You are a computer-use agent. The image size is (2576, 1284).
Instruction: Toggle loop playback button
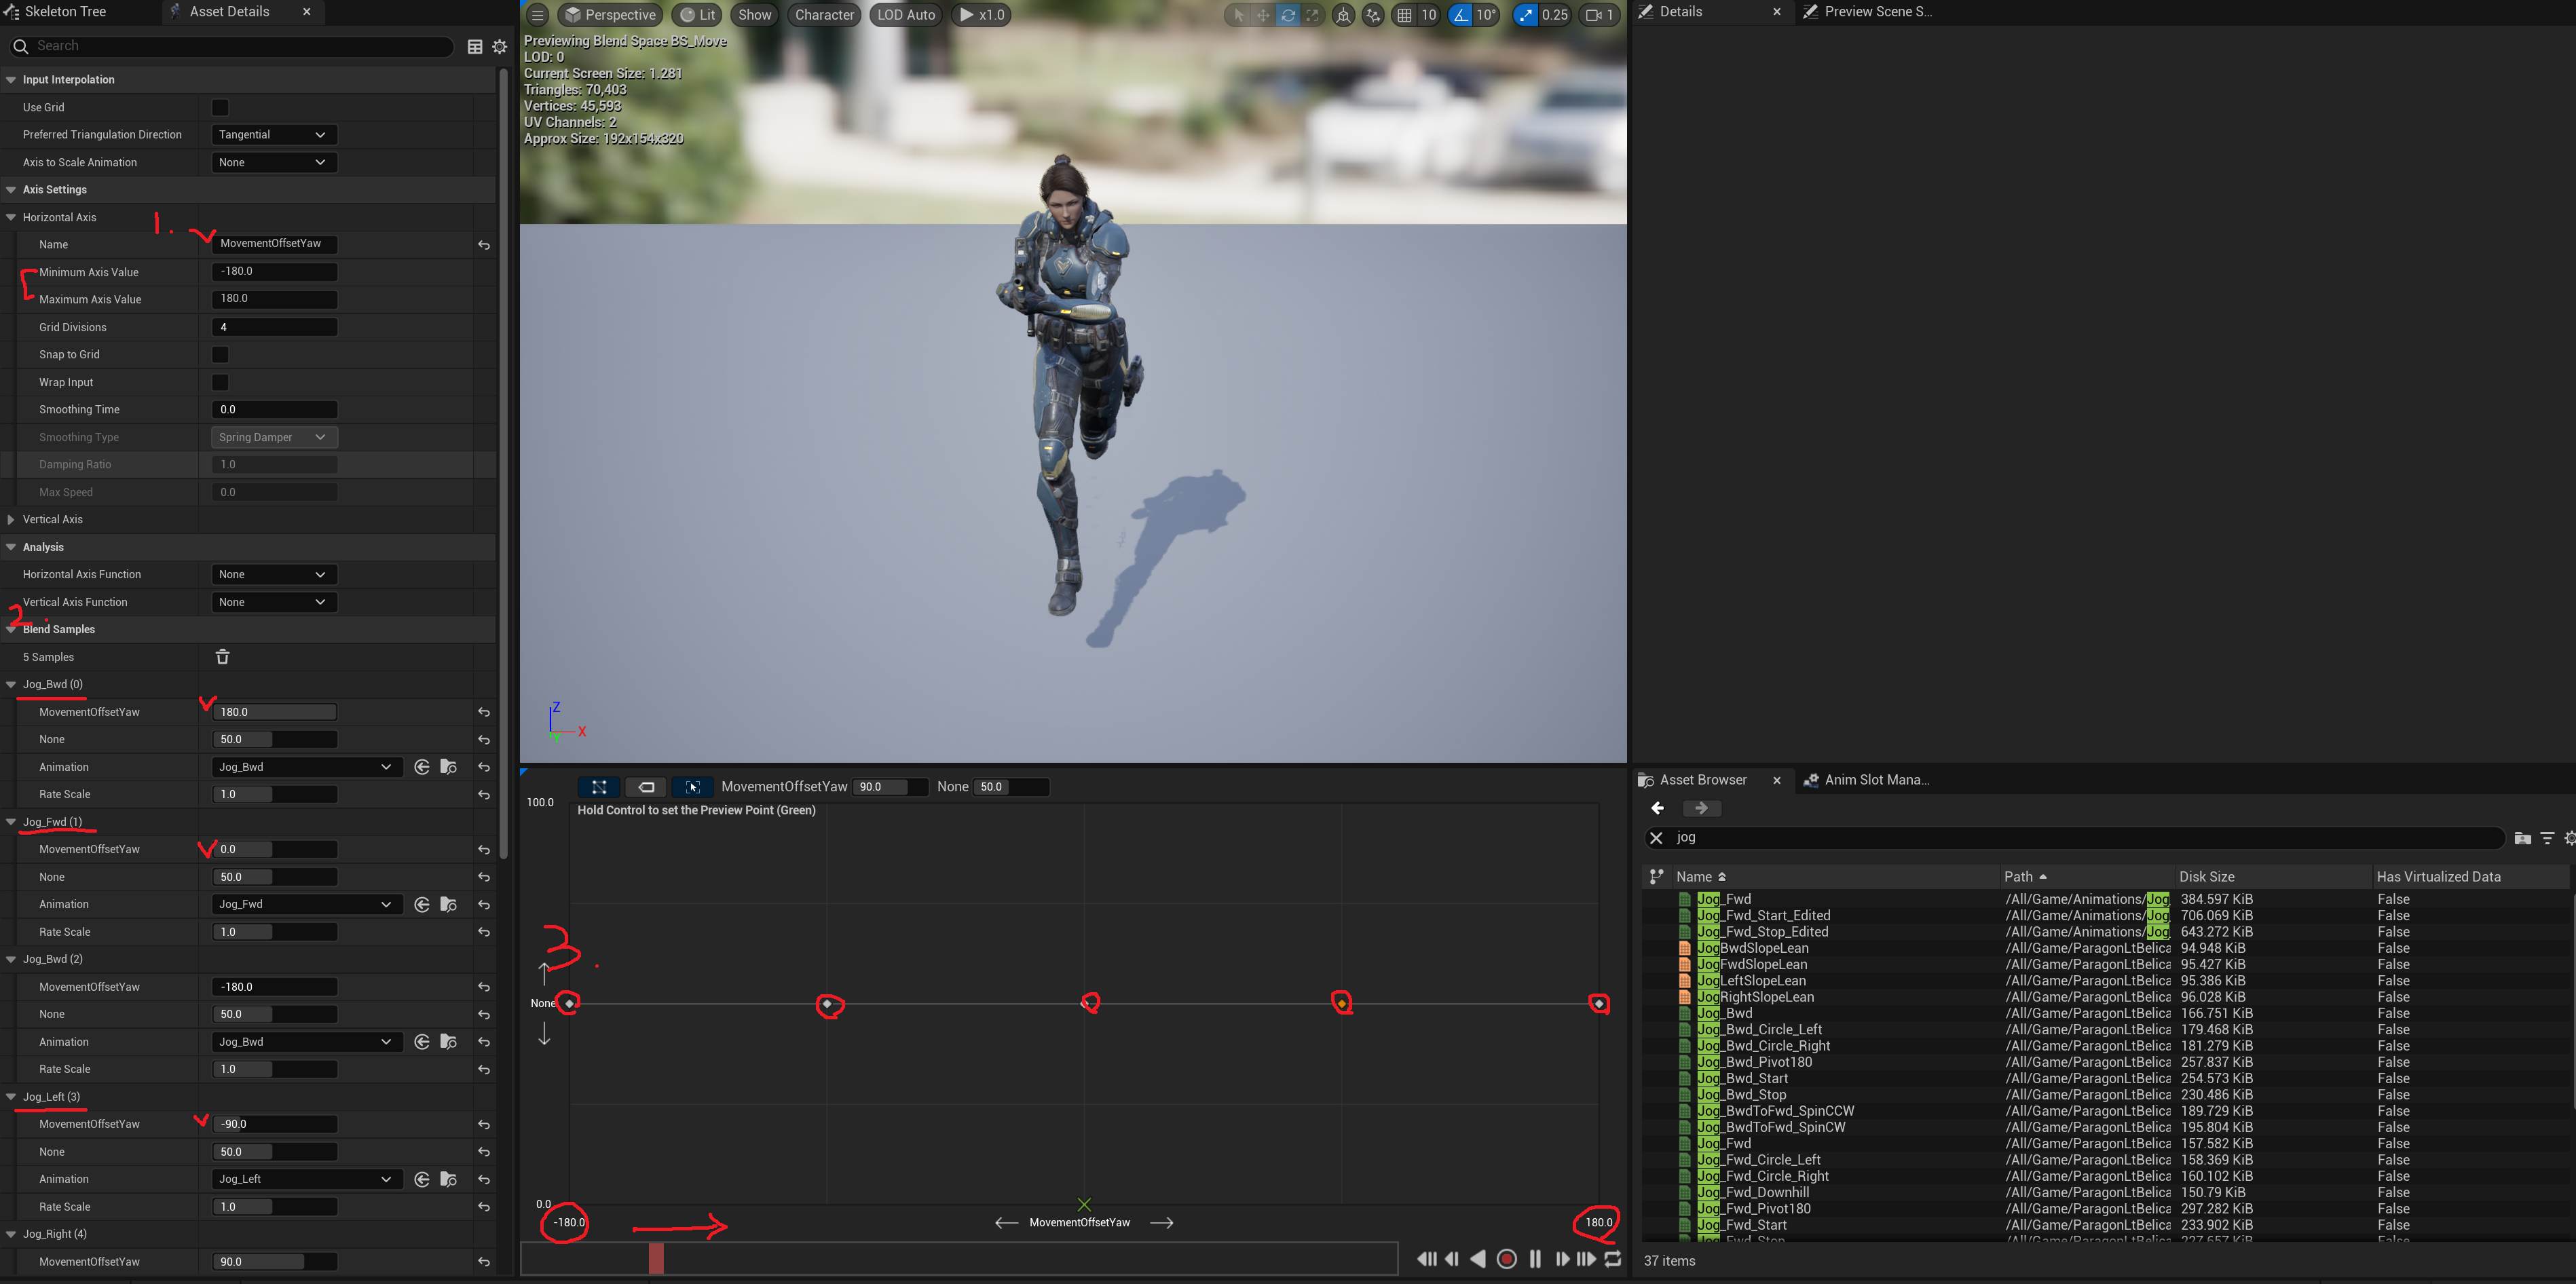point(1612,1259)
